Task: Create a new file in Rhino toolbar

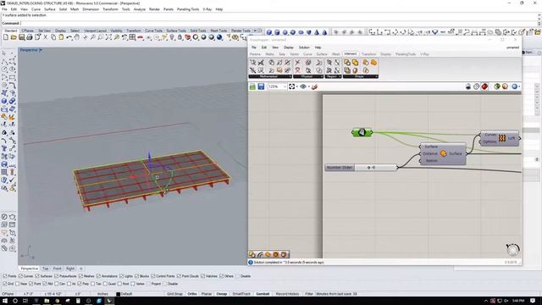Action: pyautogui.click(x=6, y=37)
